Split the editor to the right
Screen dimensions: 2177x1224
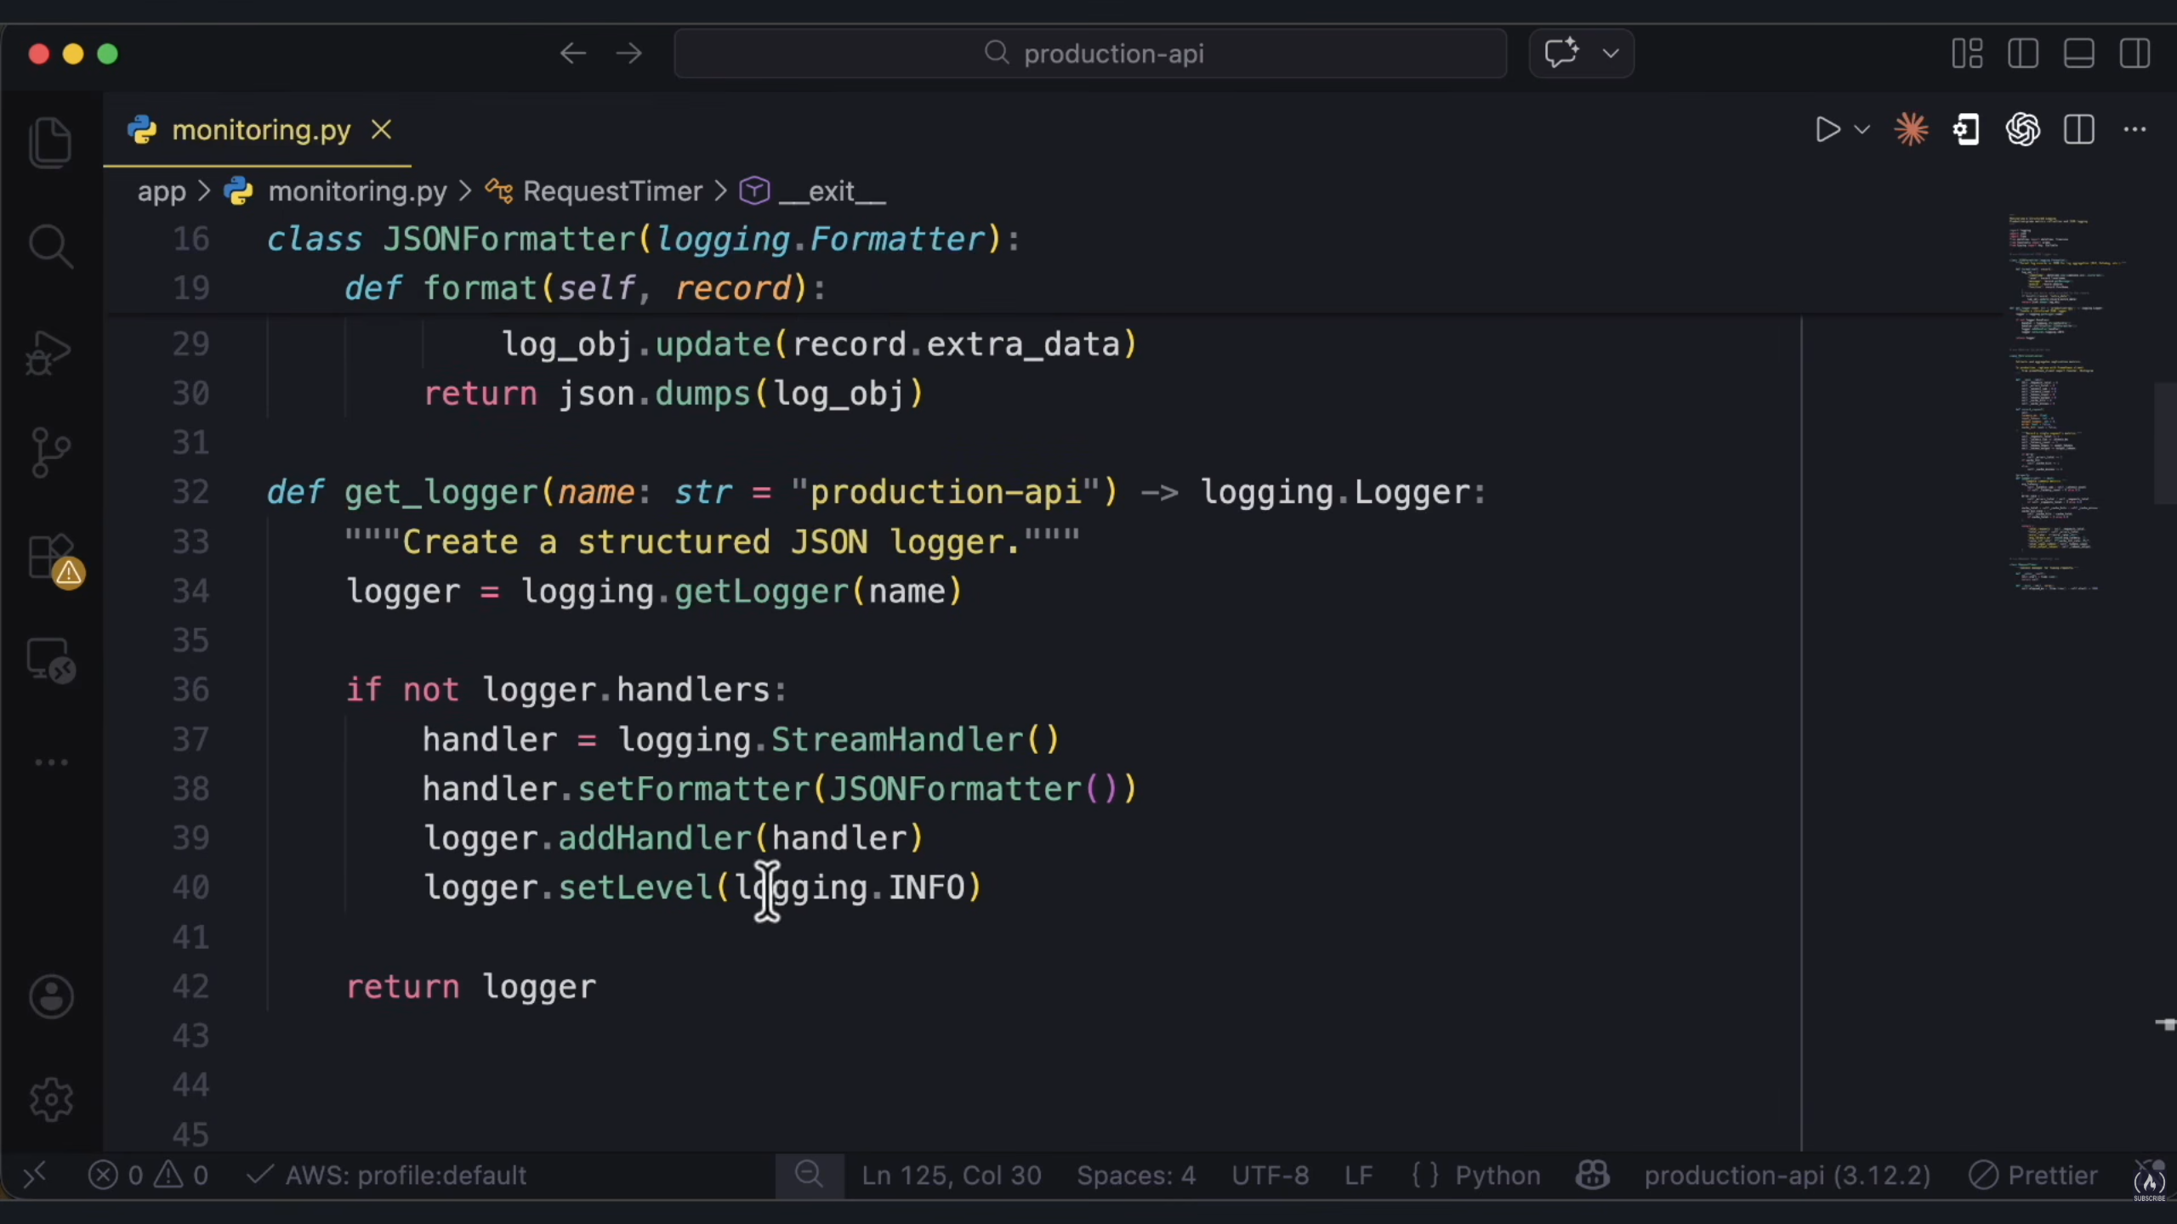click(x=2078, y=130)
